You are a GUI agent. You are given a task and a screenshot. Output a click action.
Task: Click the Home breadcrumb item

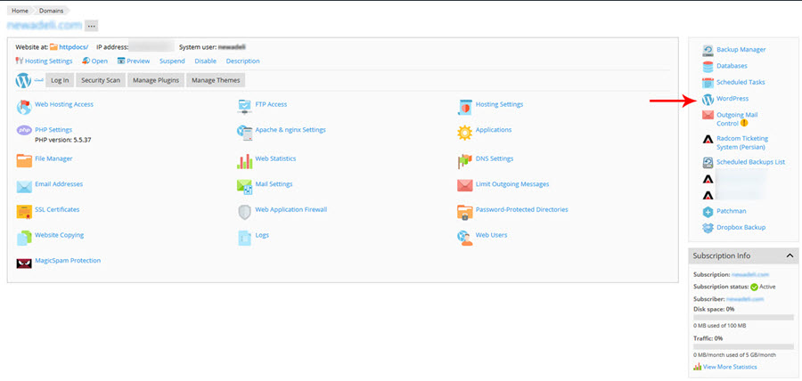click(x=19, y=10)
